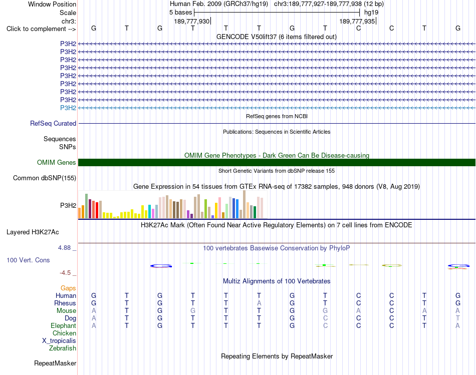This screenshot has width=476, height=375.
Task: Click the 'chr3:' base position label
Action: click(x=69, y=21)
